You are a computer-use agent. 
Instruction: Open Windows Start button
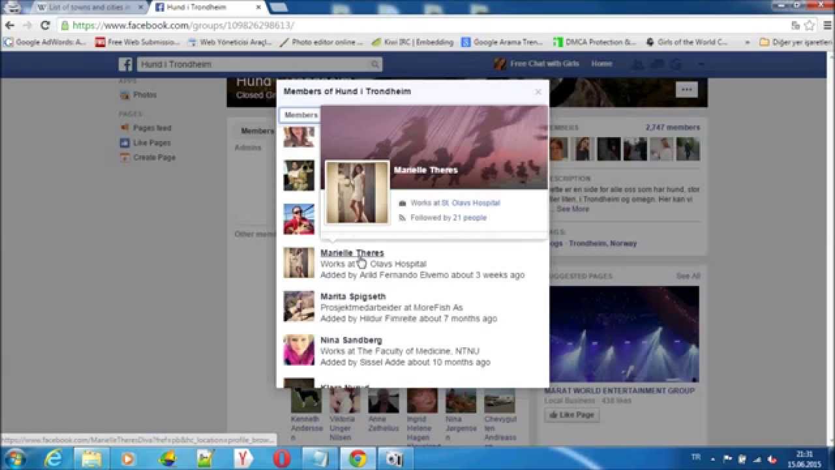[16, 458]
